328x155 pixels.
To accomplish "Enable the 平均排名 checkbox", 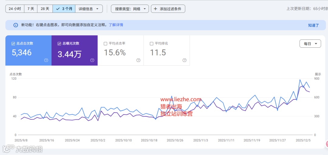I will [152, 44].
